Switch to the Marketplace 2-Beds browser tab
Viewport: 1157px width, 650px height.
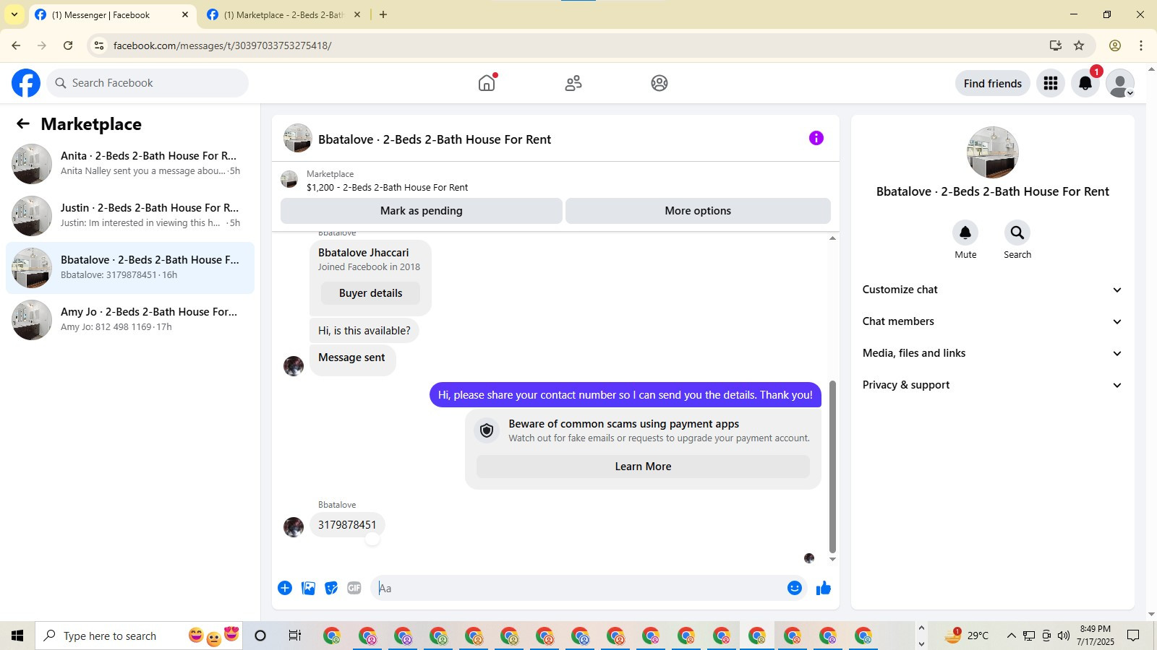(x=283, y=14)
